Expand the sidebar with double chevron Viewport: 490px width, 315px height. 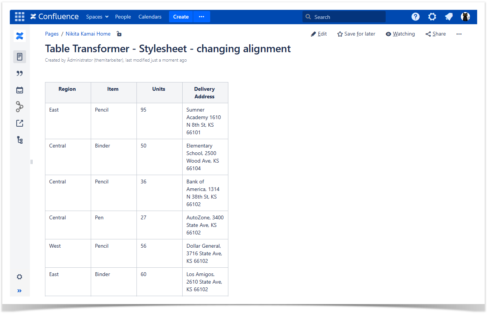20,291
